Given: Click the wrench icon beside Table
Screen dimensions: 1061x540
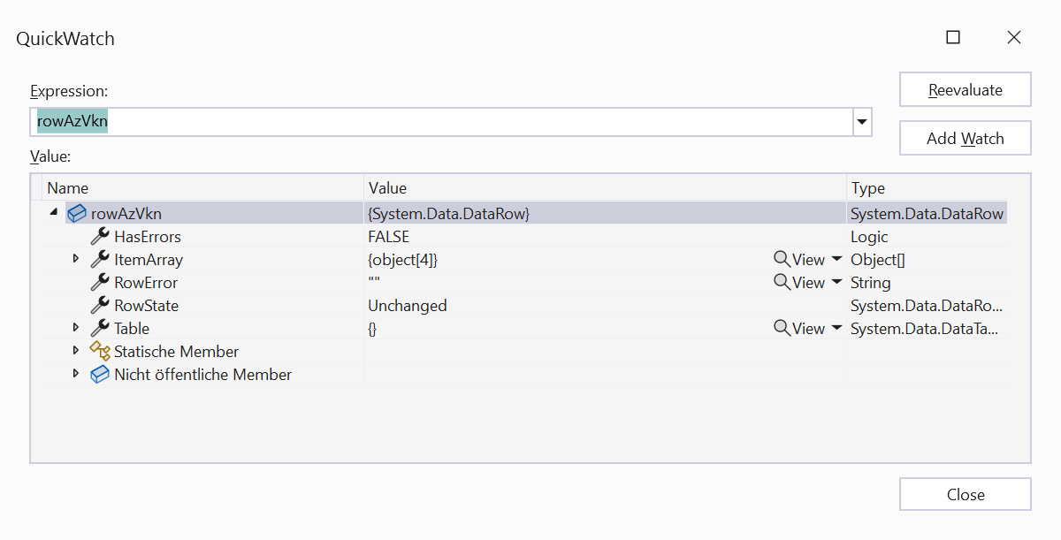Looking at the screenshot, I should coord(100,328).
